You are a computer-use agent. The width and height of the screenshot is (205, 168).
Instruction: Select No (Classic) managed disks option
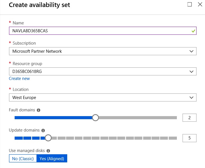click(x=23, y=158)
